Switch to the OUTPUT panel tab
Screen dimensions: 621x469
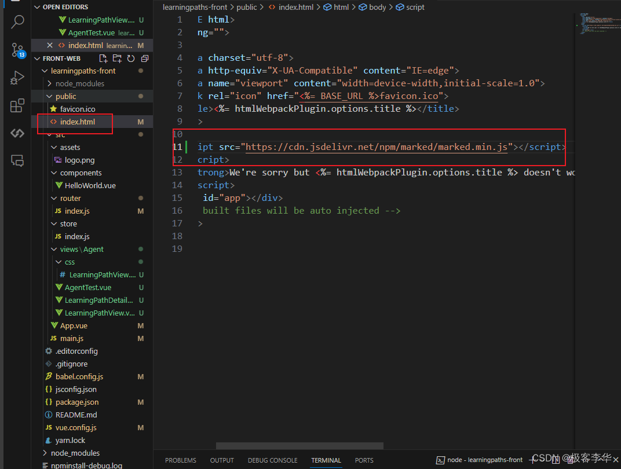(x=222, y=460)
